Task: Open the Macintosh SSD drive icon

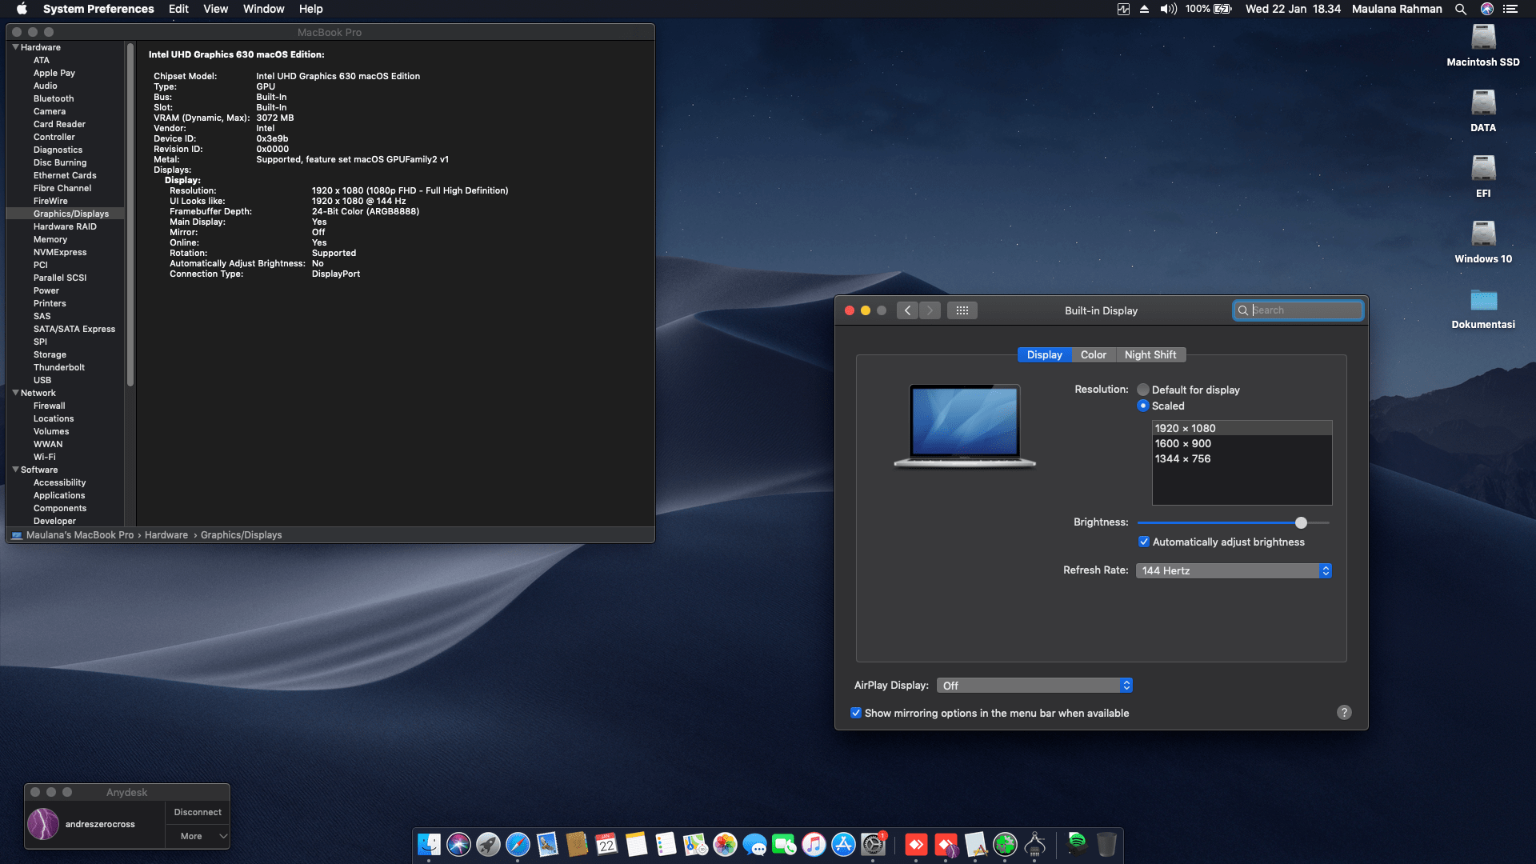Action: coord(1483,38)
